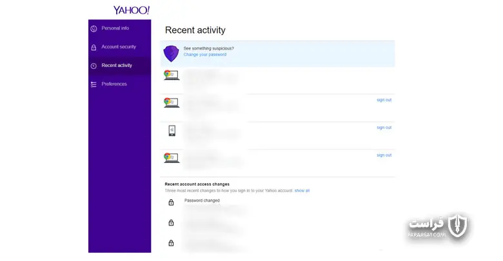Open show all account access changes
The width and height of the screenshot is (503, 261).
click(x=302, y=191)
